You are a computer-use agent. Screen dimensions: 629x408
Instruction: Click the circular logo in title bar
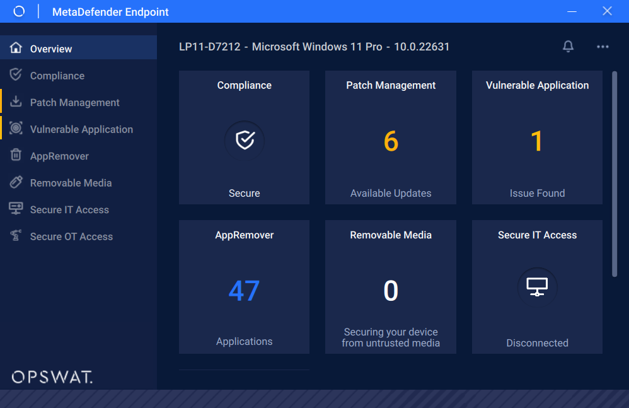[x=19, y=11]
